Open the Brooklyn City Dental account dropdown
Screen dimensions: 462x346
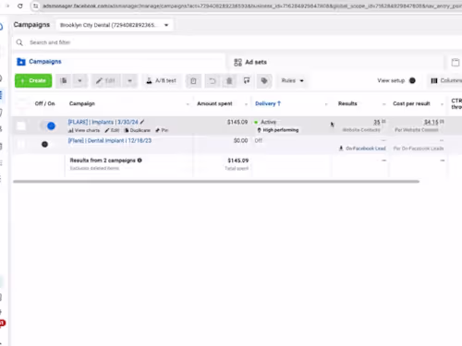pos(115,25)
